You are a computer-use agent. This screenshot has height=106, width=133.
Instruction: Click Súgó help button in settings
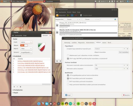click(x=68, y=95)
